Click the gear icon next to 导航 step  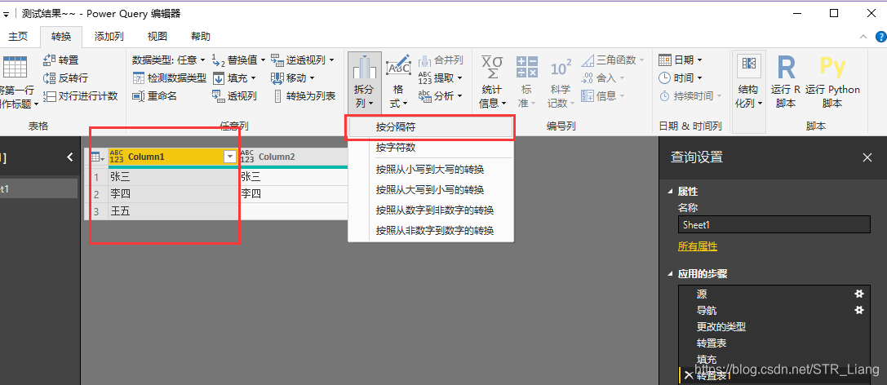tap(858, 310)
